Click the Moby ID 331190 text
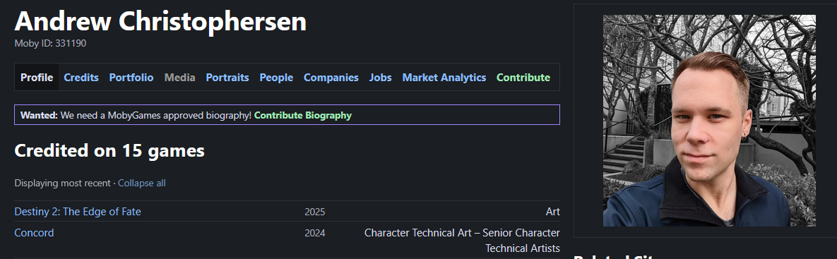This screenshot has width=837, height=259. (50, 44)
